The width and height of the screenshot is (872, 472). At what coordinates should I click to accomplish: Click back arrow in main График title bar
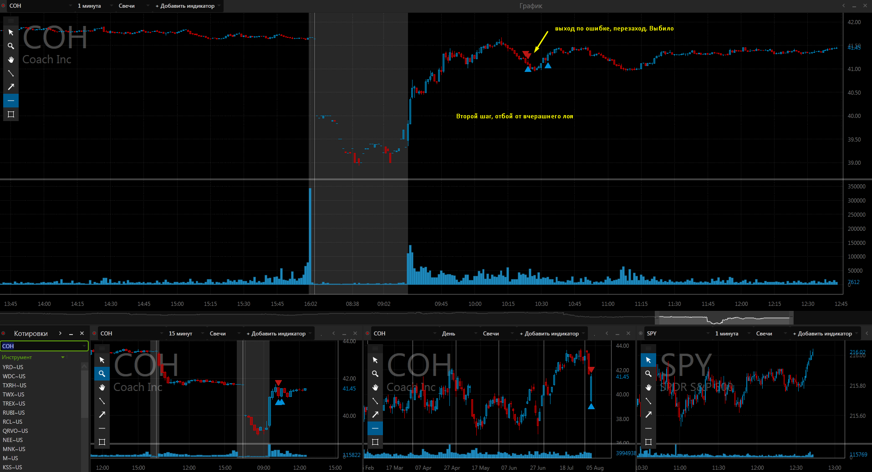(x=843, y=6)
